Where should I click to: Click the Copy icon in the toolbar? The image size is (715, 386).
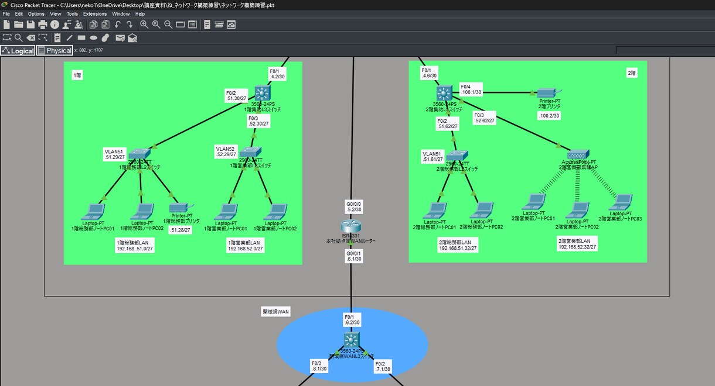94,25
